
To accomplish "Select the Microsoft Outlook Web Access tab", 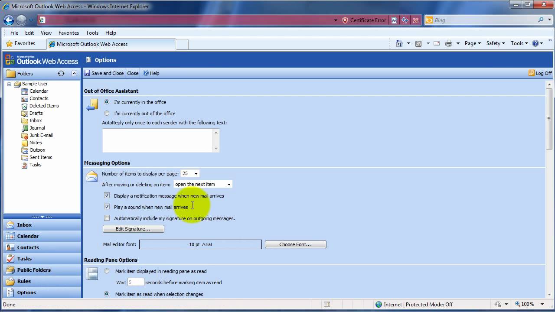I will point(111,44).
